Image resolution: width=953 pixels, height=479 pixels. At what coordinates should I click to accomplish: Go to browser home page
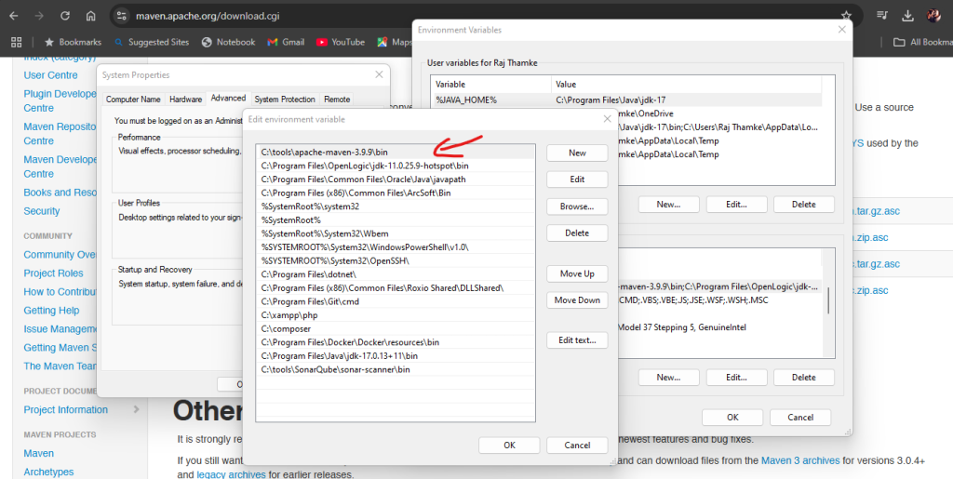tap(90, 16)
